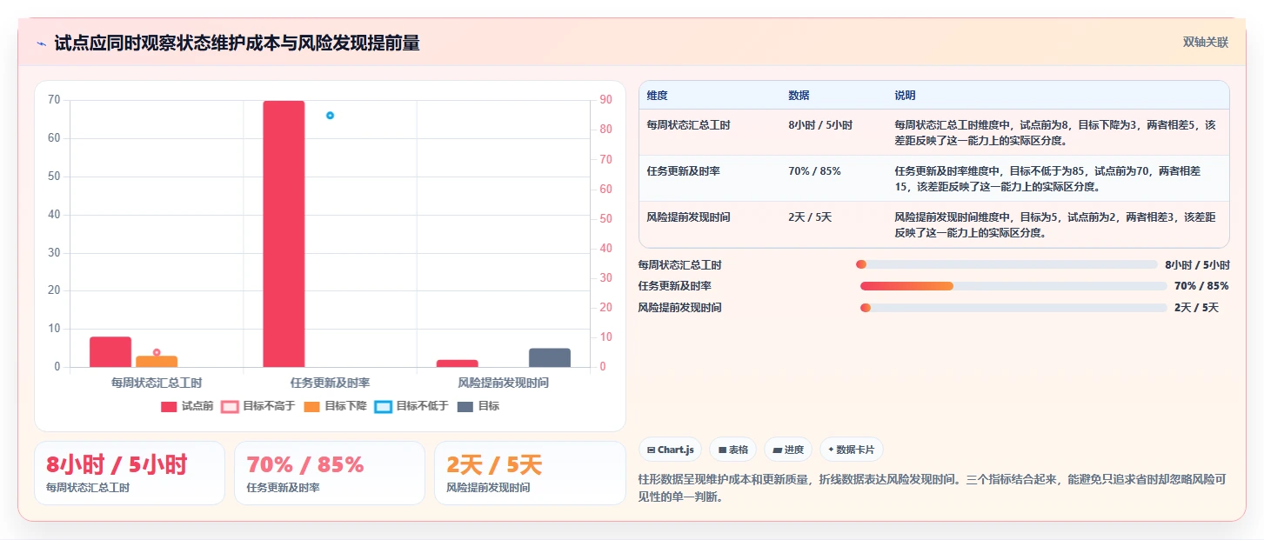Click the 8小时 / 5小时 table cell

pos(820,125)
